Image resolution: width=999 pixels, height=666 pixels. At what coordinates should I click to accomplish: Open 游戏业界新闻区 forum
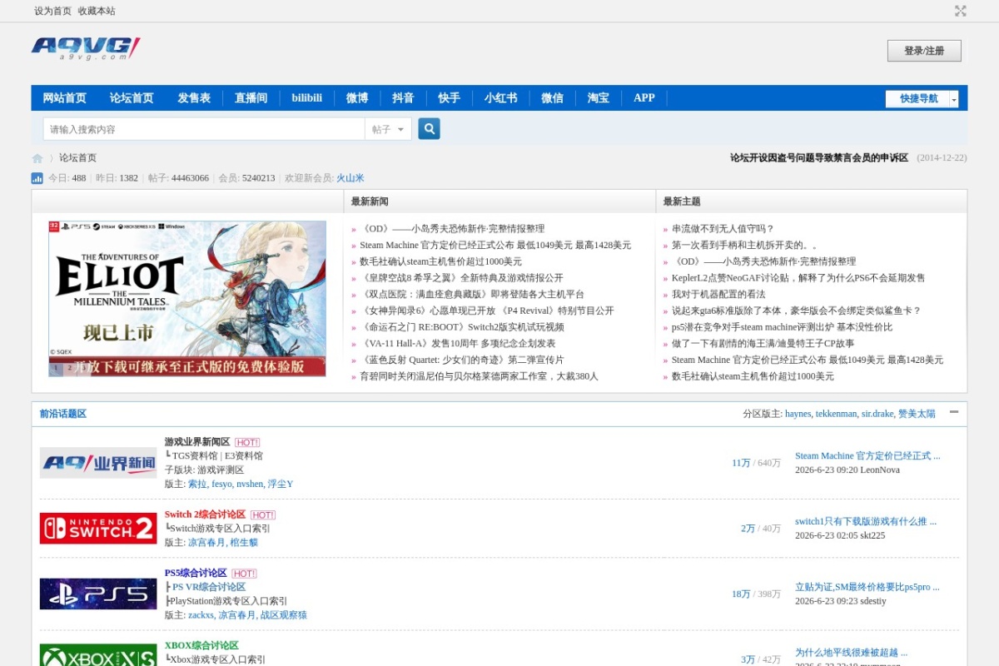tap(197, 442)
